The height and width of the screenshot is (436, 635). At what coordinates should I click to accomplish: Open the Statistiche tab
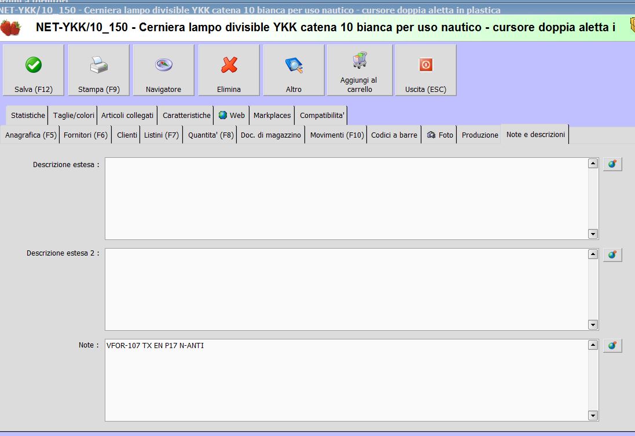click(x=28, y=116)
